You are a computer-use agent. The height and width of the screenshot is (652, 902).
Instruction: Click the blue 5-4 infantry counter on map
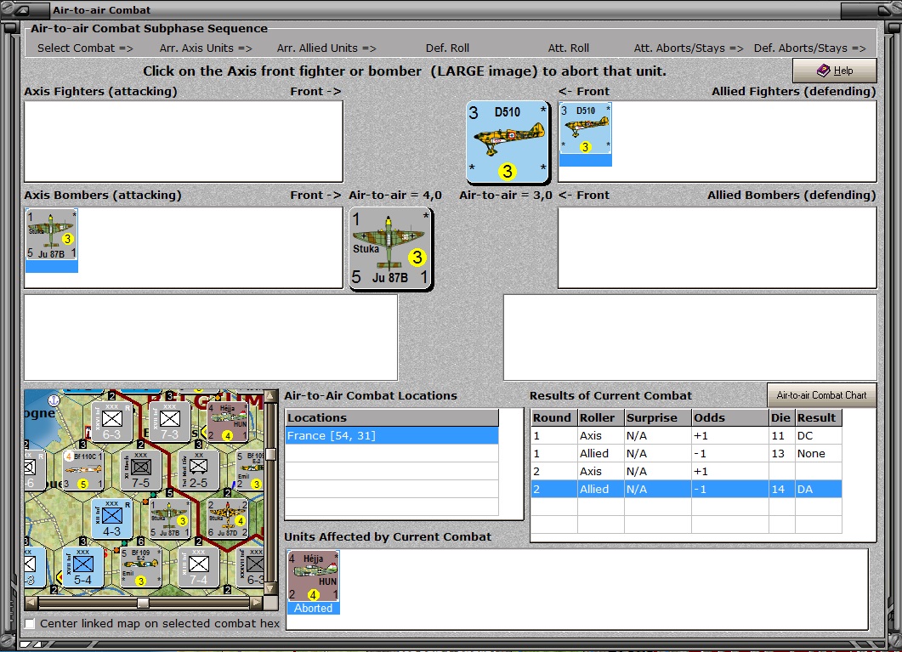tap(82, 567)
